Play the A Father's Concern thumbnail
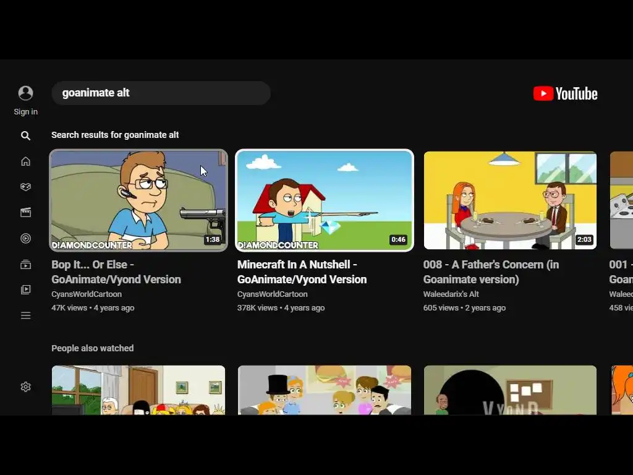Viewport: 633px width, 475px height. [x=510, y=200]
